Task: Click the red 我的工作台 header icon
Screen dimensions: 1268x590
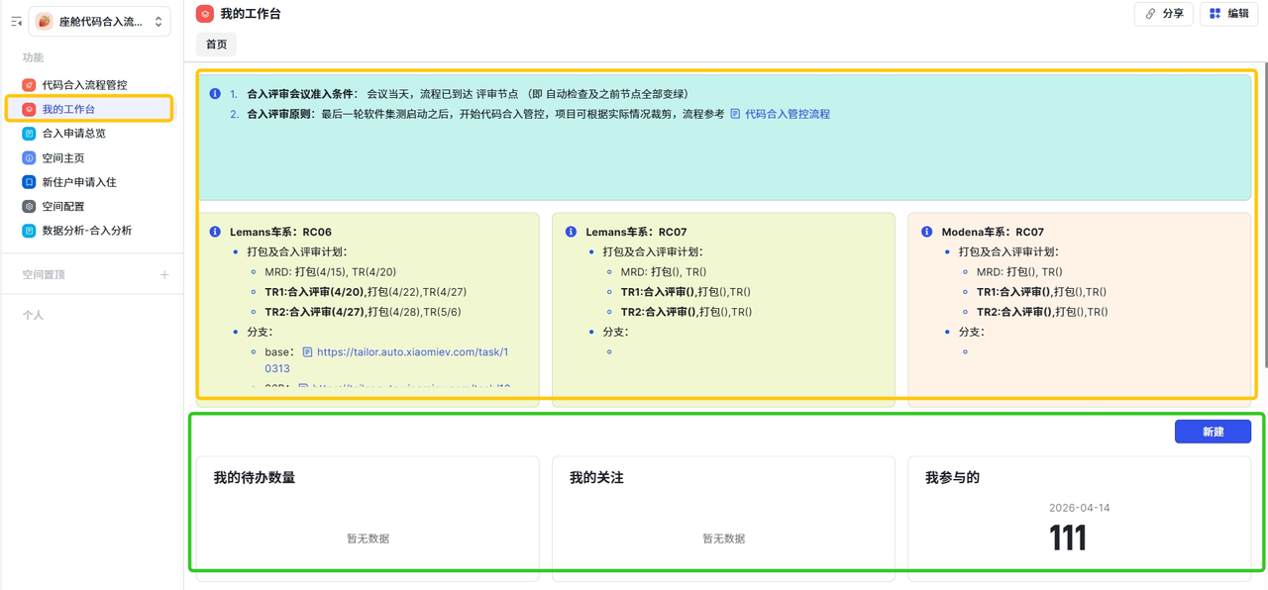Action: point(204,14)
